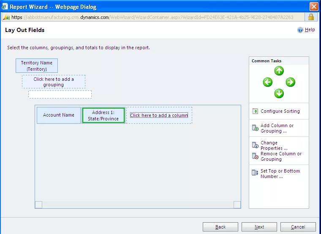The height and width of the screenshot is (234, 321).
Task: Click here to add a grouping
Action: click(54, 82)
